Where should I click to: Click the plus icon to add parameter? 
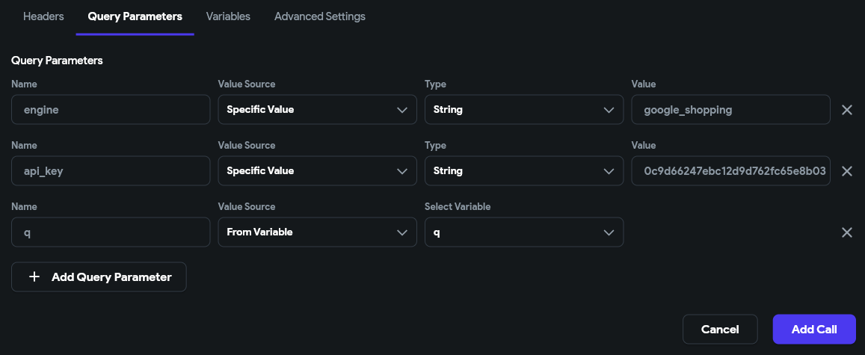point(34,277)
